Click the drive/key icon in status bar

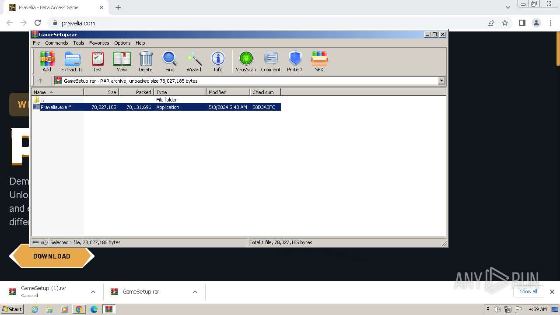pyautogui.click(x=40, y=242)
